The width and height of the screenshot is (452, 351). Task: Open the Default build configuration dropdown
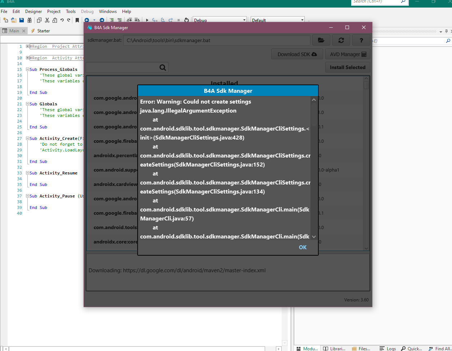coord(277,20)
